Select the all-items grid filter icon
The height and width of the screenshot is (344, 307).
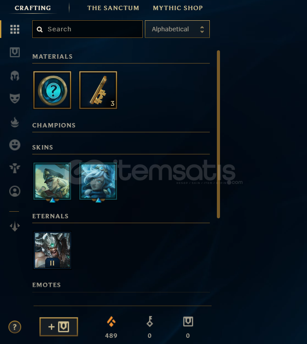(x=15, y=29)
